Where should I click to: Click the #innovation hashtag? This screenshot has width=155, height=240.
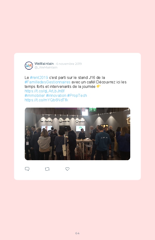point(56,96)
